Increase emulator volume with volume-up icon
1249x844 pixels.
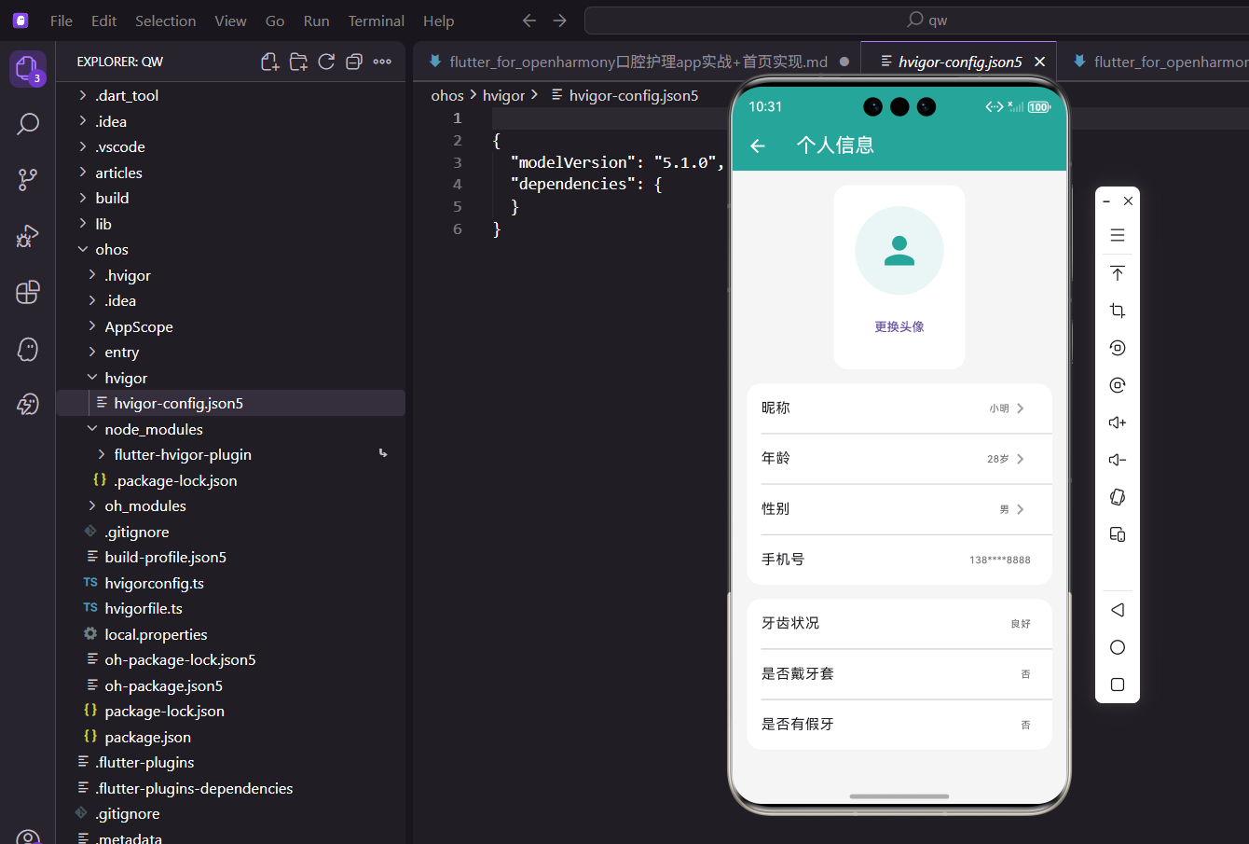click(x=1117, y=422)
